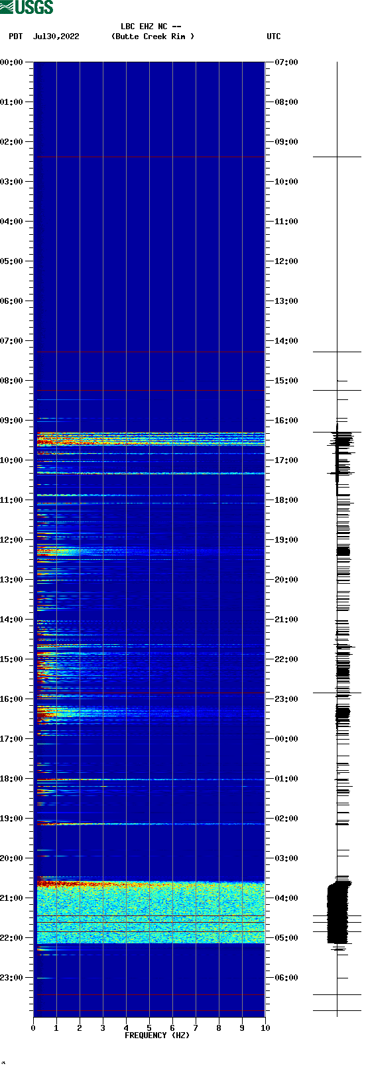Click the '18:00' PDT time label

point(12,779)
